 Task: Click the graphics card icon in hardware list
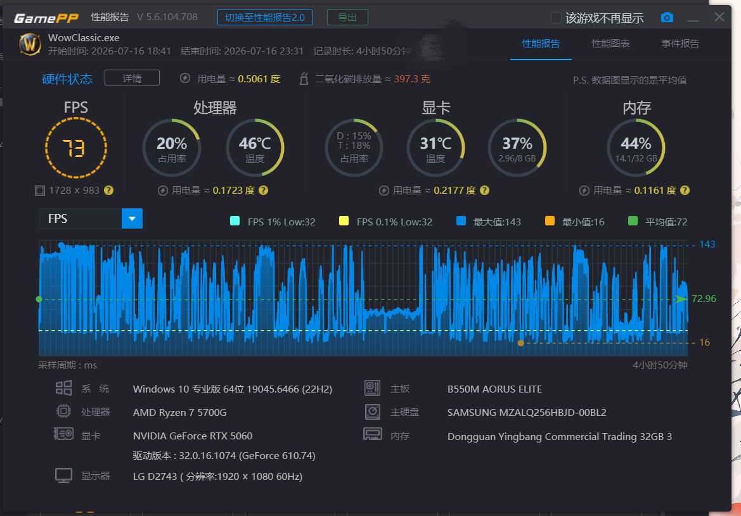63,434
